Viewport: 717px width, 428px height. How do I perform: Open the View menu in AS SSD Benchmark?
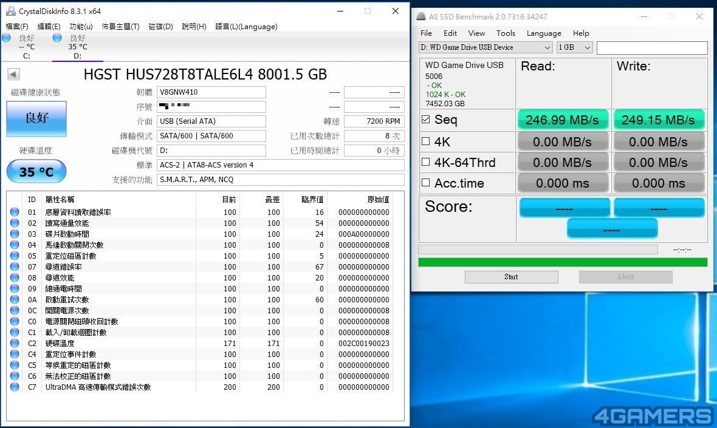click(476, 33)
